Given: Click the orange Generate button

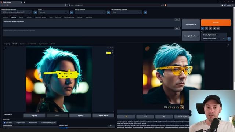Looking at the screenshot, I should (x=216, y=23).
